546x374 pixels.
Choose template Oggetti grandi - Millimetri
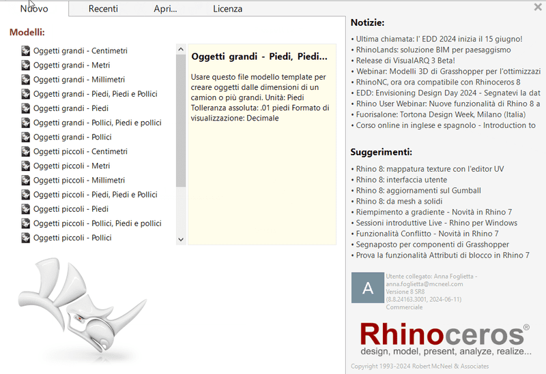(79, 80)
